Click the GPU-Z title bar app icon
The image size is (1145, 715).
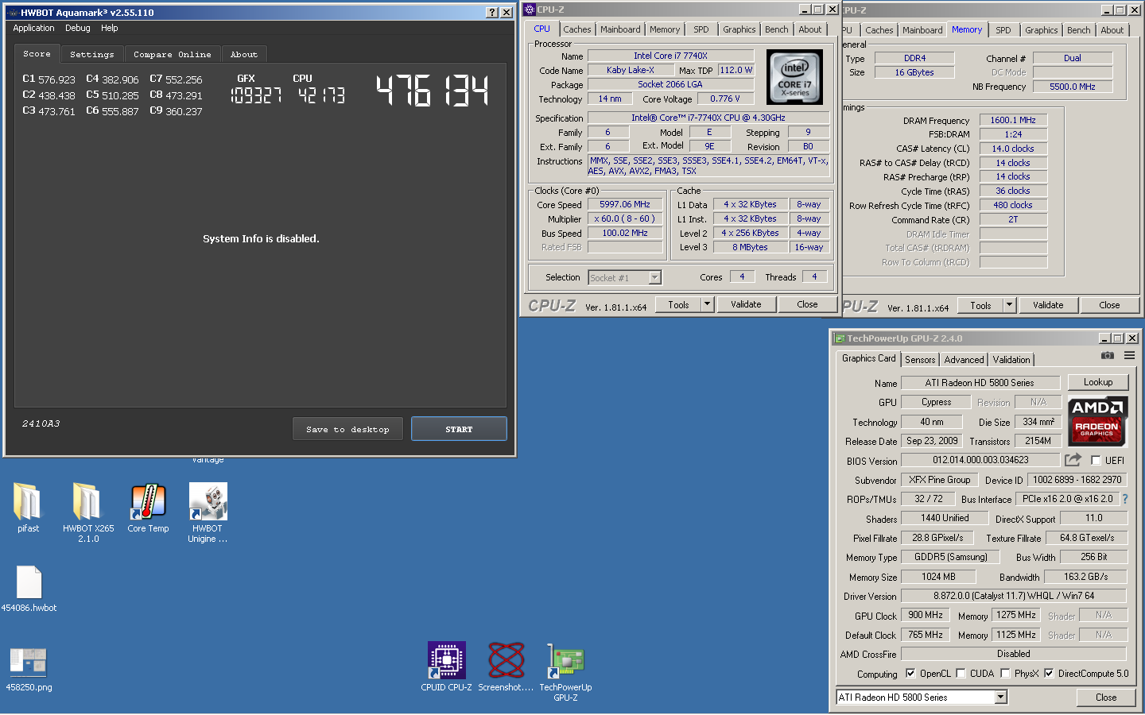coord(839,338)
